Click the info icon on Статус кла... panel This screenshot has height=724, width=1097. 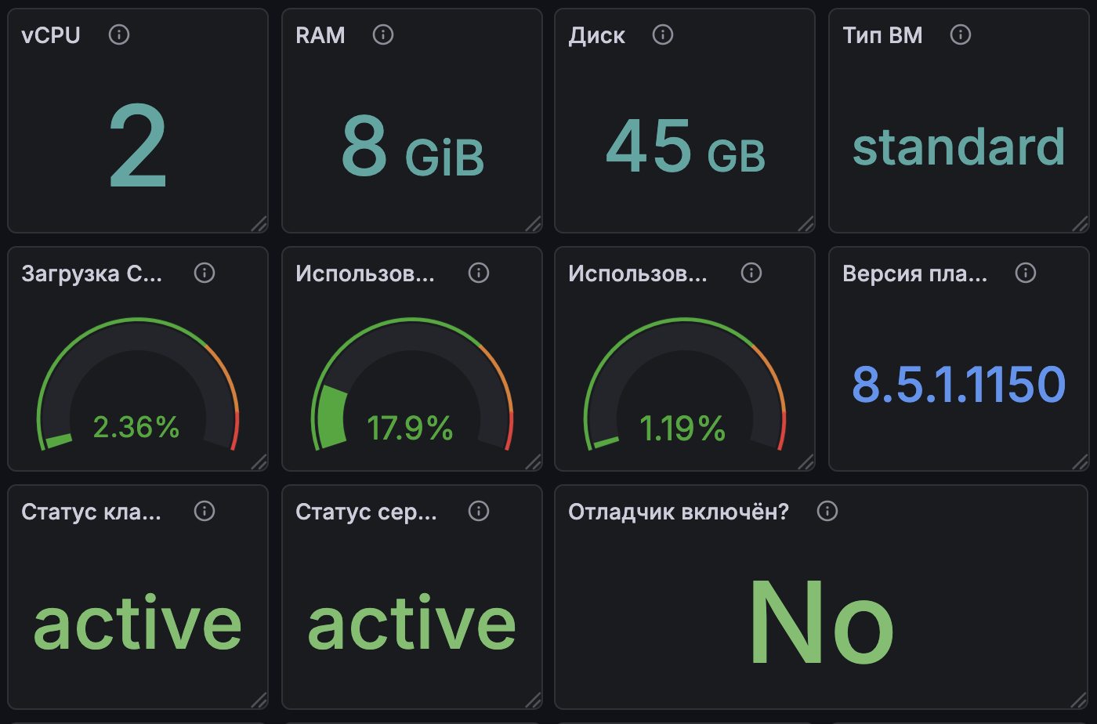pos(205,511)
